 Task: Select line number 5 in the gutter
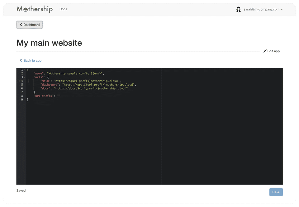22,85
